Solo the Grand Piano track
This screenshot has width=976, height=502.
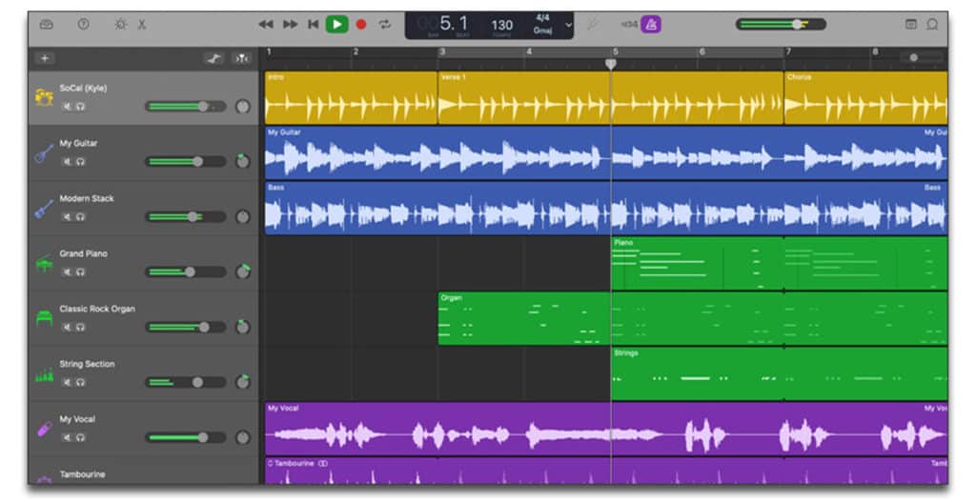pos(80,272)
